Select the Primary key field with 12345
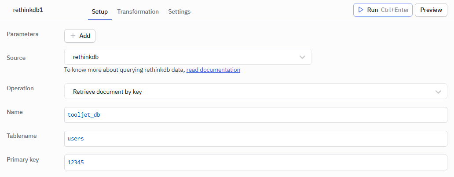This screenshot has width=454, height=177. pyautogui.click(x=255, y=162)
